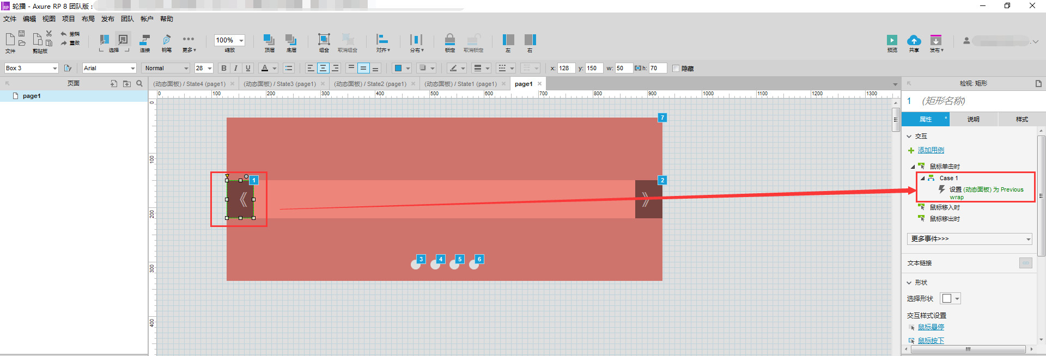
Task: Click the Preview (预览) play icon
Action: [892, 40]
